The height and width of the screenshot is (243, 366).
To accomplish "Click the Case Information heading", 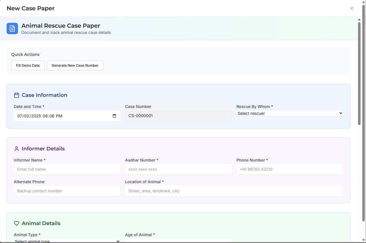I will (44, 95).
